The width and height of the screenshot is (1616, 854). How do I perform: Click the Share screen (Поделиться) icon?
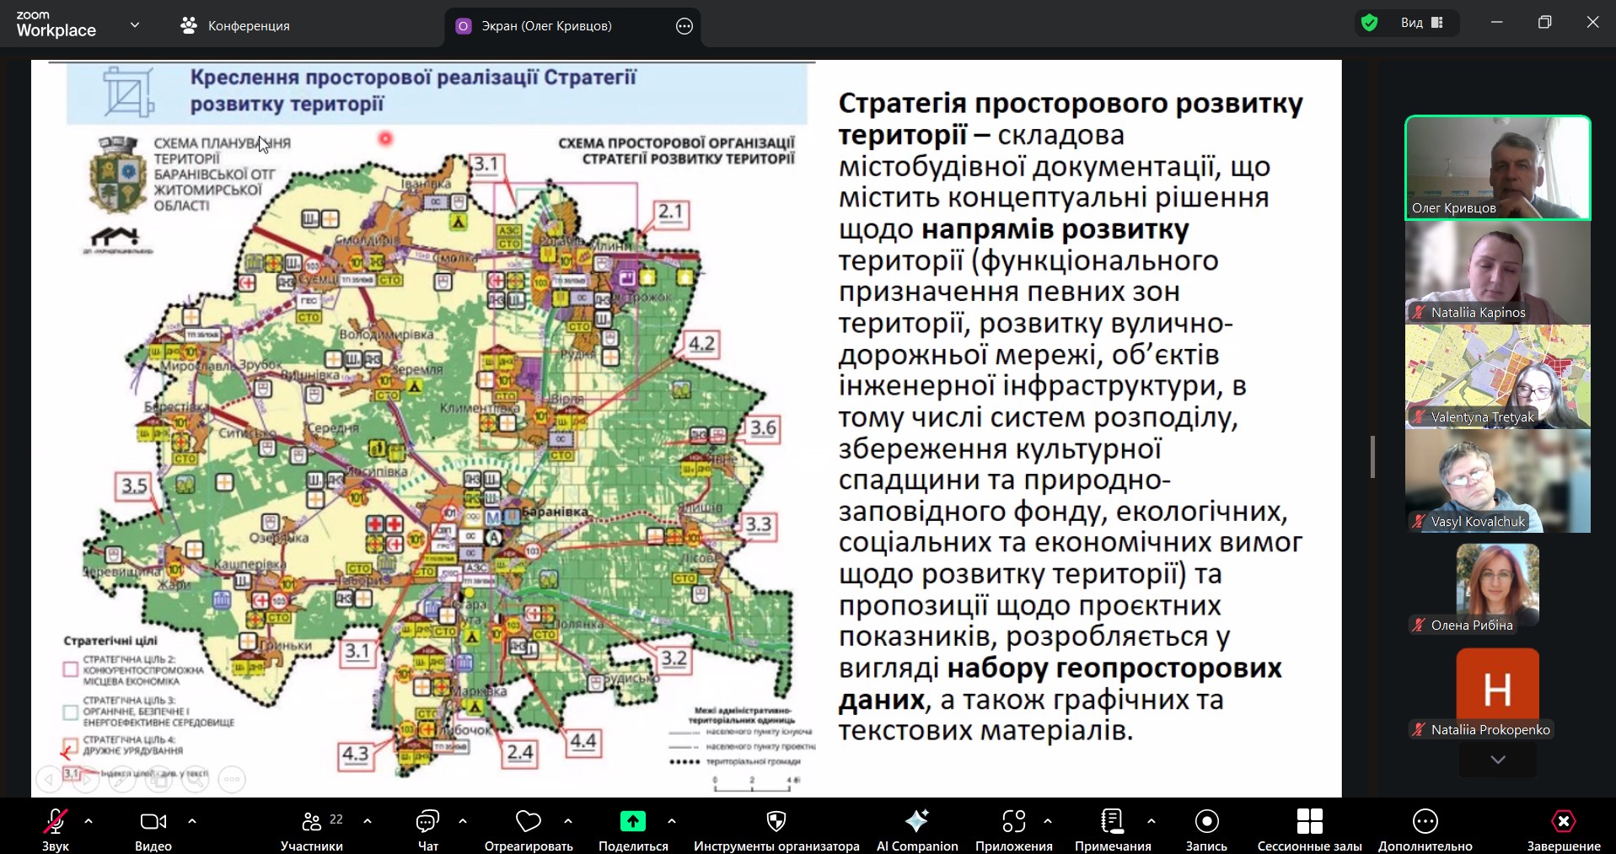[632, 821]
